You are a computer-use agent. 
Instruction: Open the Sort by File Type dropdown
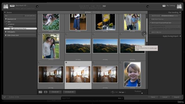(x=122, y=92)
